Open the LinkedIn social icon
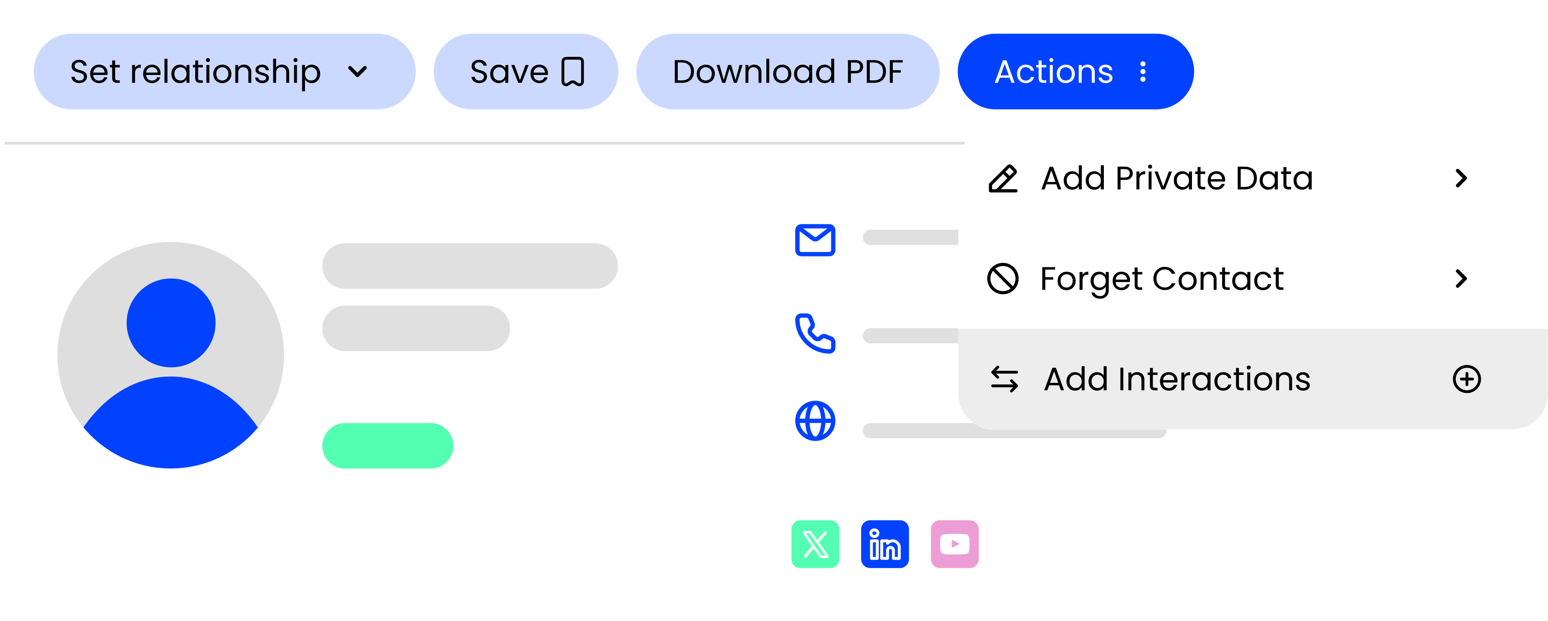The height and width of the screenshot is (621, 1548). [885, 544]
